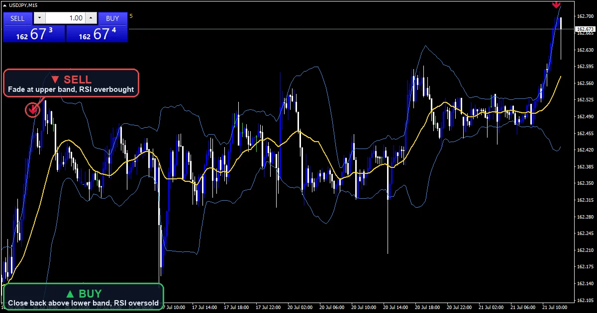The width and height of the screenshot is (597, 313).
Task: Click the 162.245 price axis label
Action: pos(585,234)
